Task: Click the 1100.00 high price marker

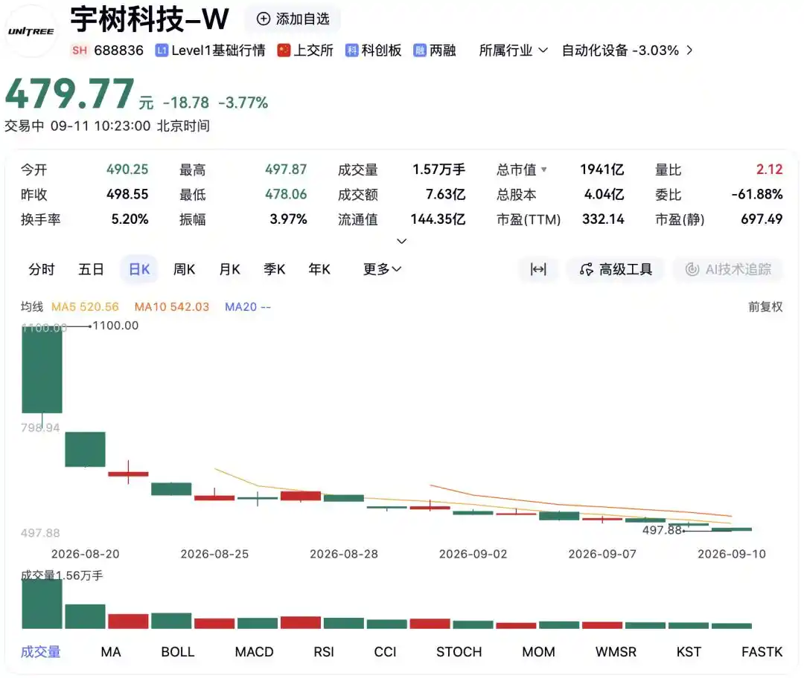Action: pyautogui.click(x=115, y=326)
